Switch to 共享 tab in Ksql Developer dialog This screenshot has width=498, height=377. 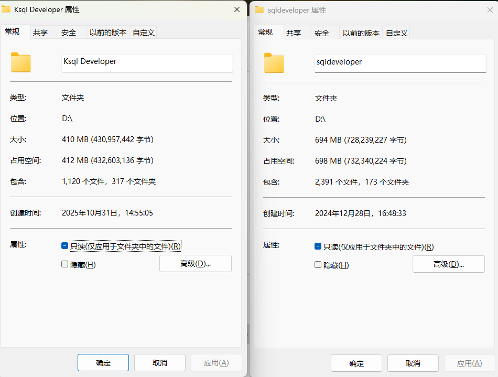click(x=40, y=33)
